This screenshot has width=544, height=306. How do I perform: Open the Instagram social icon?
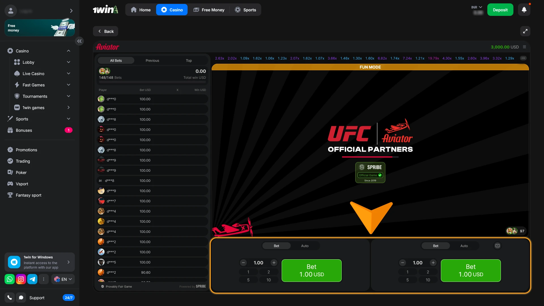(21, 279)
